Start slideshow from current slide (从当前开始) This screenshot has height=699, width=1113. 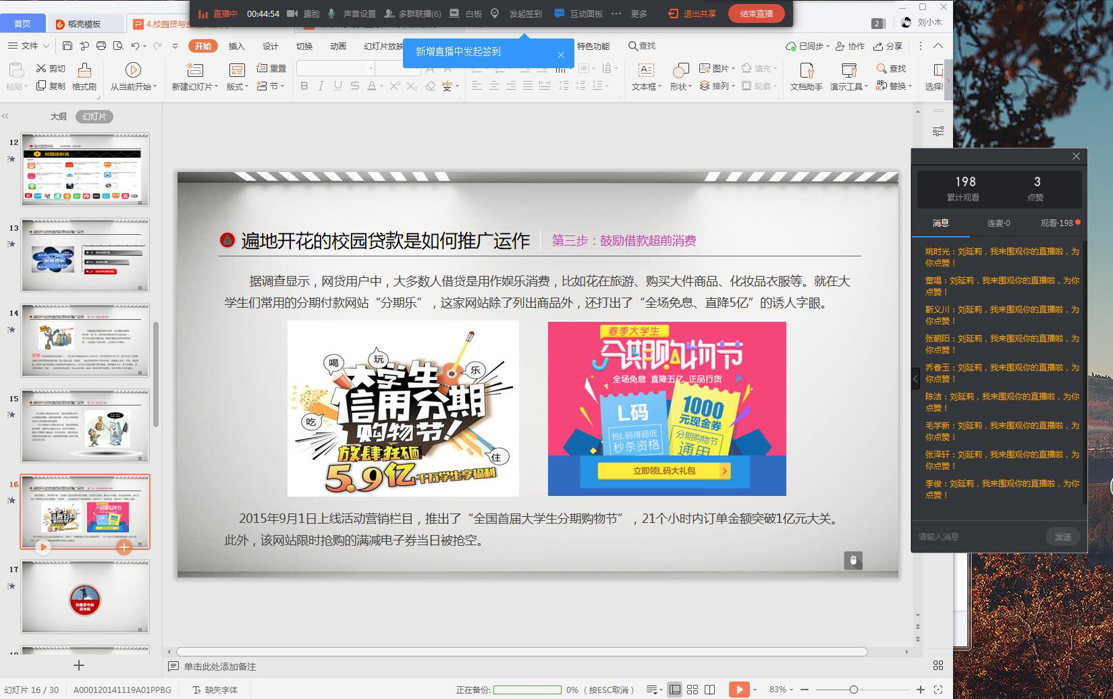pyautogui.click(x=133, y=77)
